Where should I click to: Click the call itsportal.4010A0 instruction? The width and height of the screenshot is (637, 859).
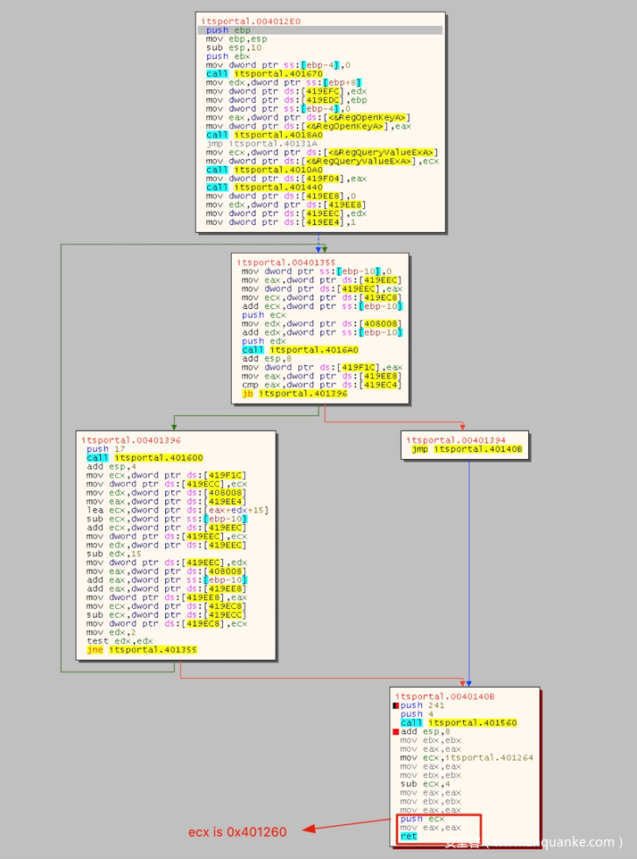(x=254, y=169)
